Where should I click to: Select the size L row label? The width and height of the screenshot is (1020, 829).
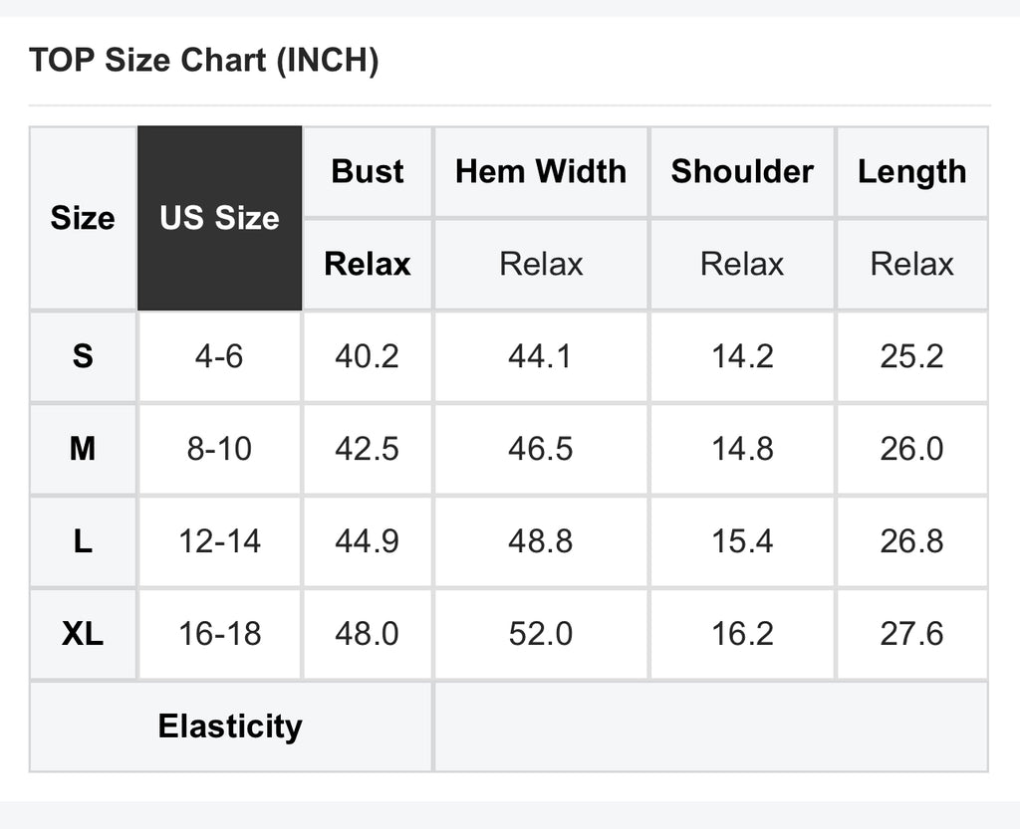tap(83, 541)
